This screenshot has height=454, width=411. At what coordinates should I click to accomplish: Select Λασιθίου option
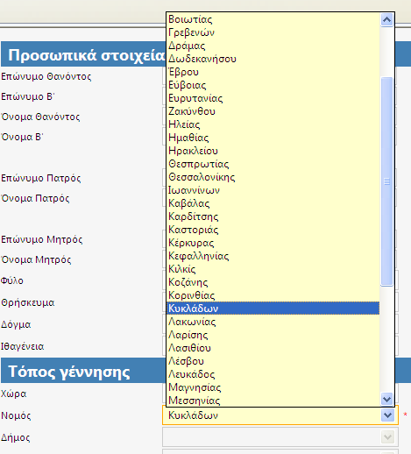coord(273,348)
